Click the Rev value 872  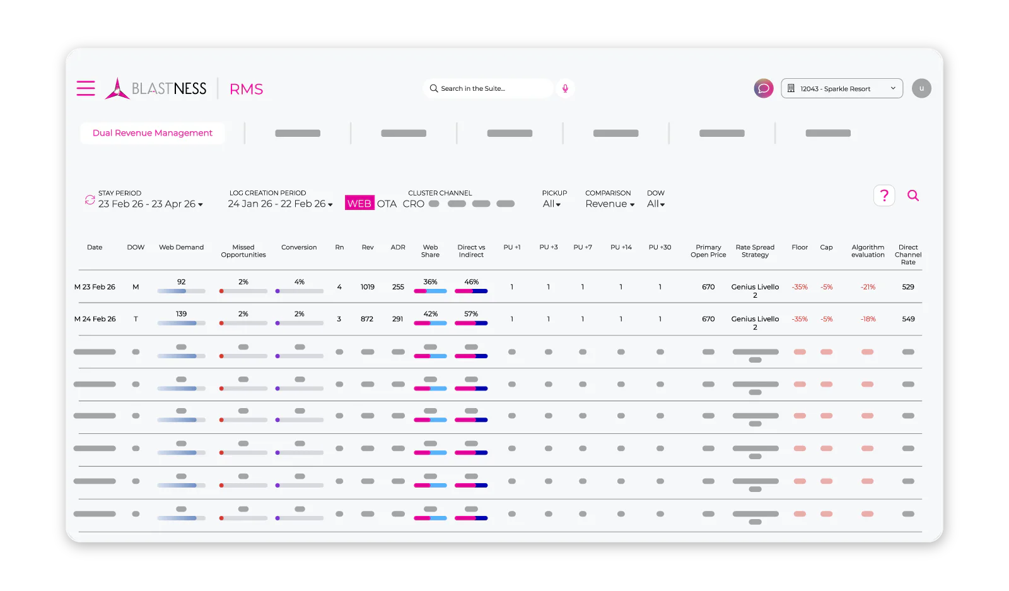coord(367,319)
